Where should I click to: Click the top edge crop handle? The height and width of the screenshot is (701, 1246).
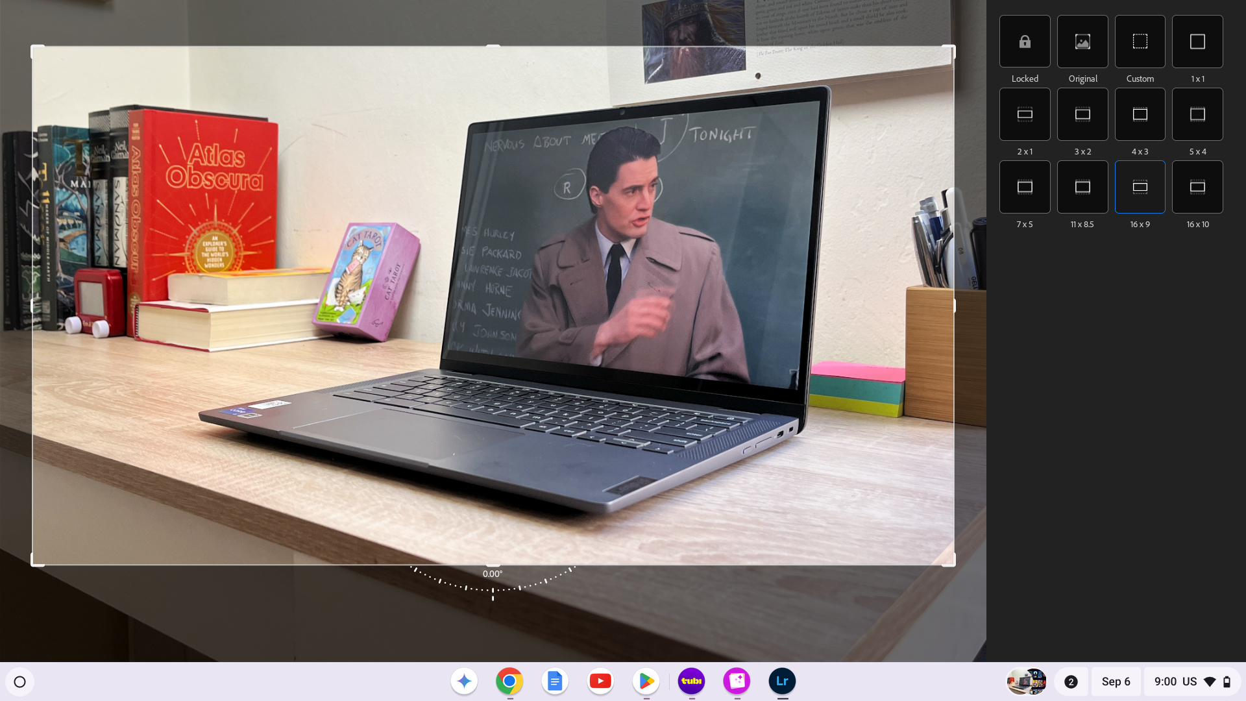(493, 46)
